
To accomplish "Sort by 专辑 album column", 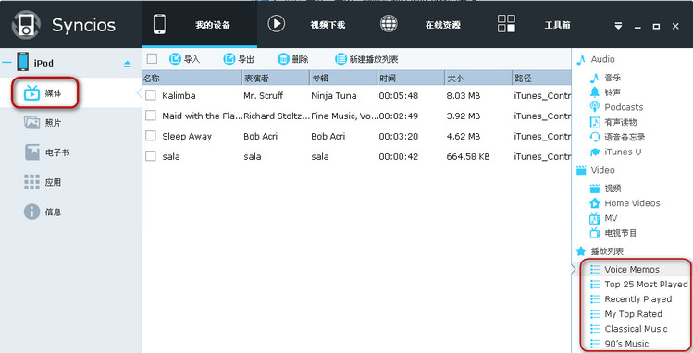I will coord(343,79).
